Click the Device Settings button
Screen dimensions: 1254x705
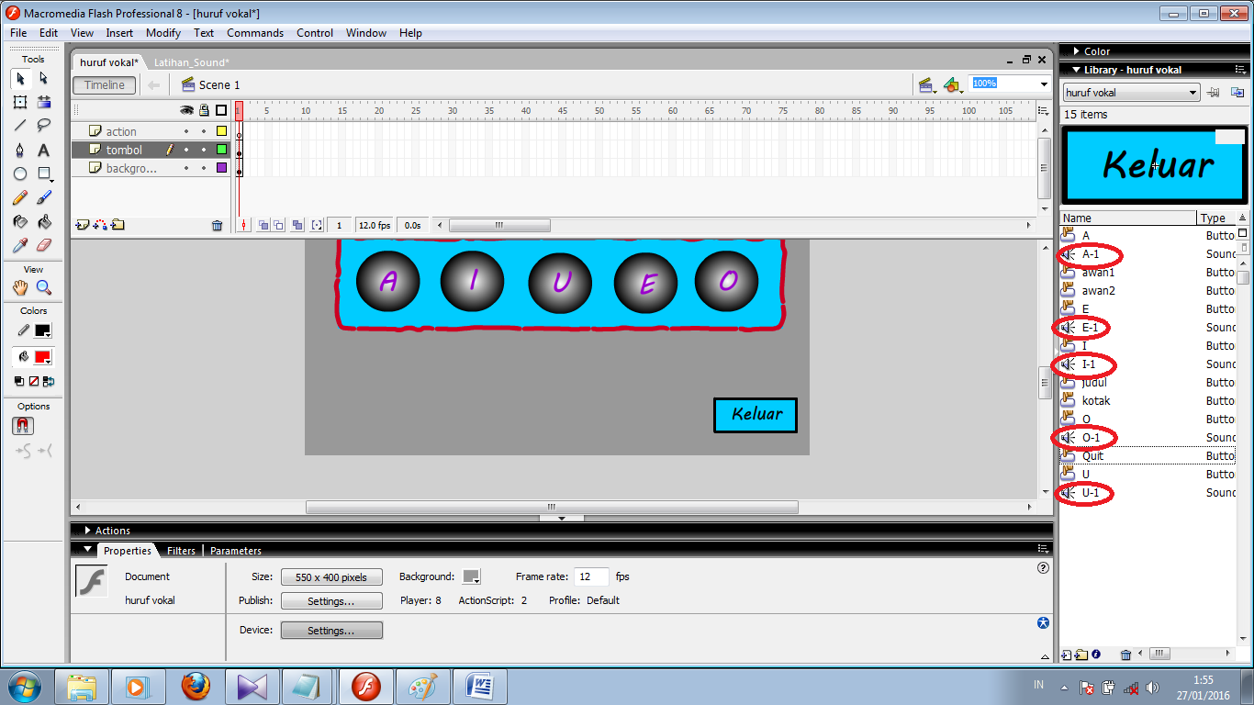331,631
